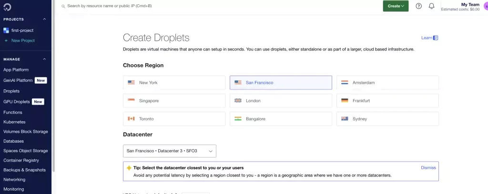488x194 pixels.
Task: Click the US flag on New York card
Action: pos(131,83)
